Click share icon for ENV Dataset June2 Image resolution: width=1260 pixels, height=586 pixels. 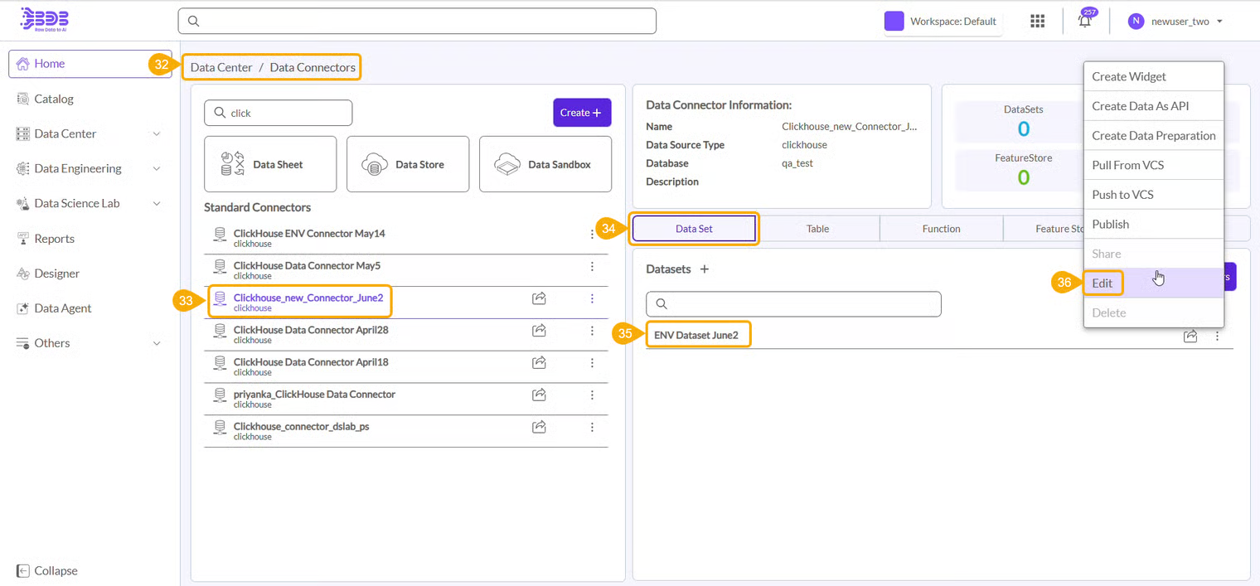(1190, 336)
